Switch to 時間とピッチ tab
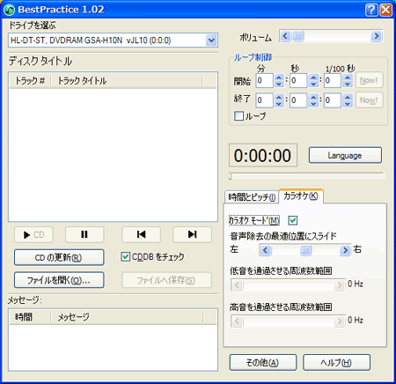This screenshot has height=384, width=396. point(252,197)
